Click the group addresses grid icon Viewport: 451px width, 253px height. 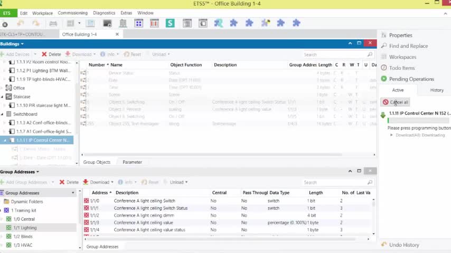139,23
